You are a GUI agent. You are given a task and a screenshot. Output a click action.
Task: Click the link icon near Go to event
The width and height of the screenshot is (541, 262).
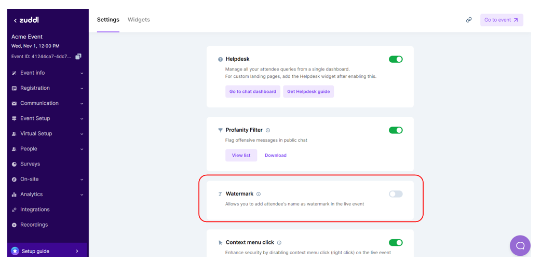pyautogui.click(x=469, y=20)
